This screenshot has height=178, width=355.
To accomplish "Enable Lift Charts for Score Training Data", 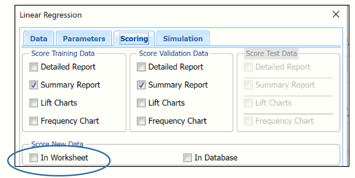I will [34, 103].
